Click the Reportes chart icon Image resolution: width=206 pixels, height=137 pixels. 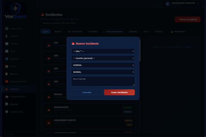(x=7, y=104)
